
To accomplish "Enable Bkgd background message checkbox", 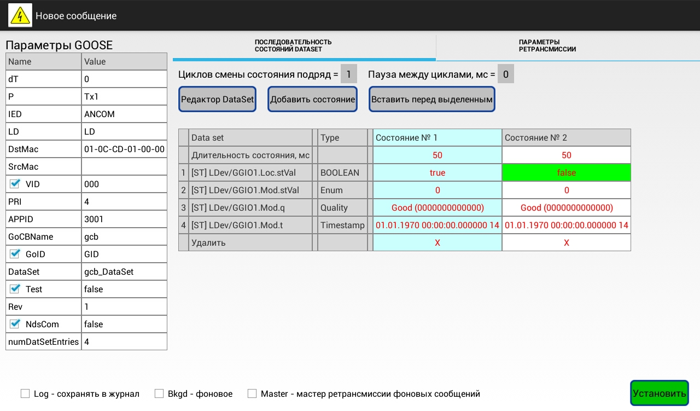I will coord(159,393).
